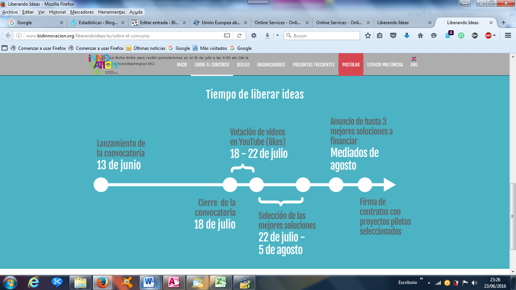Expand the dropdown arrow beside download icon

[x=277, y=35]
